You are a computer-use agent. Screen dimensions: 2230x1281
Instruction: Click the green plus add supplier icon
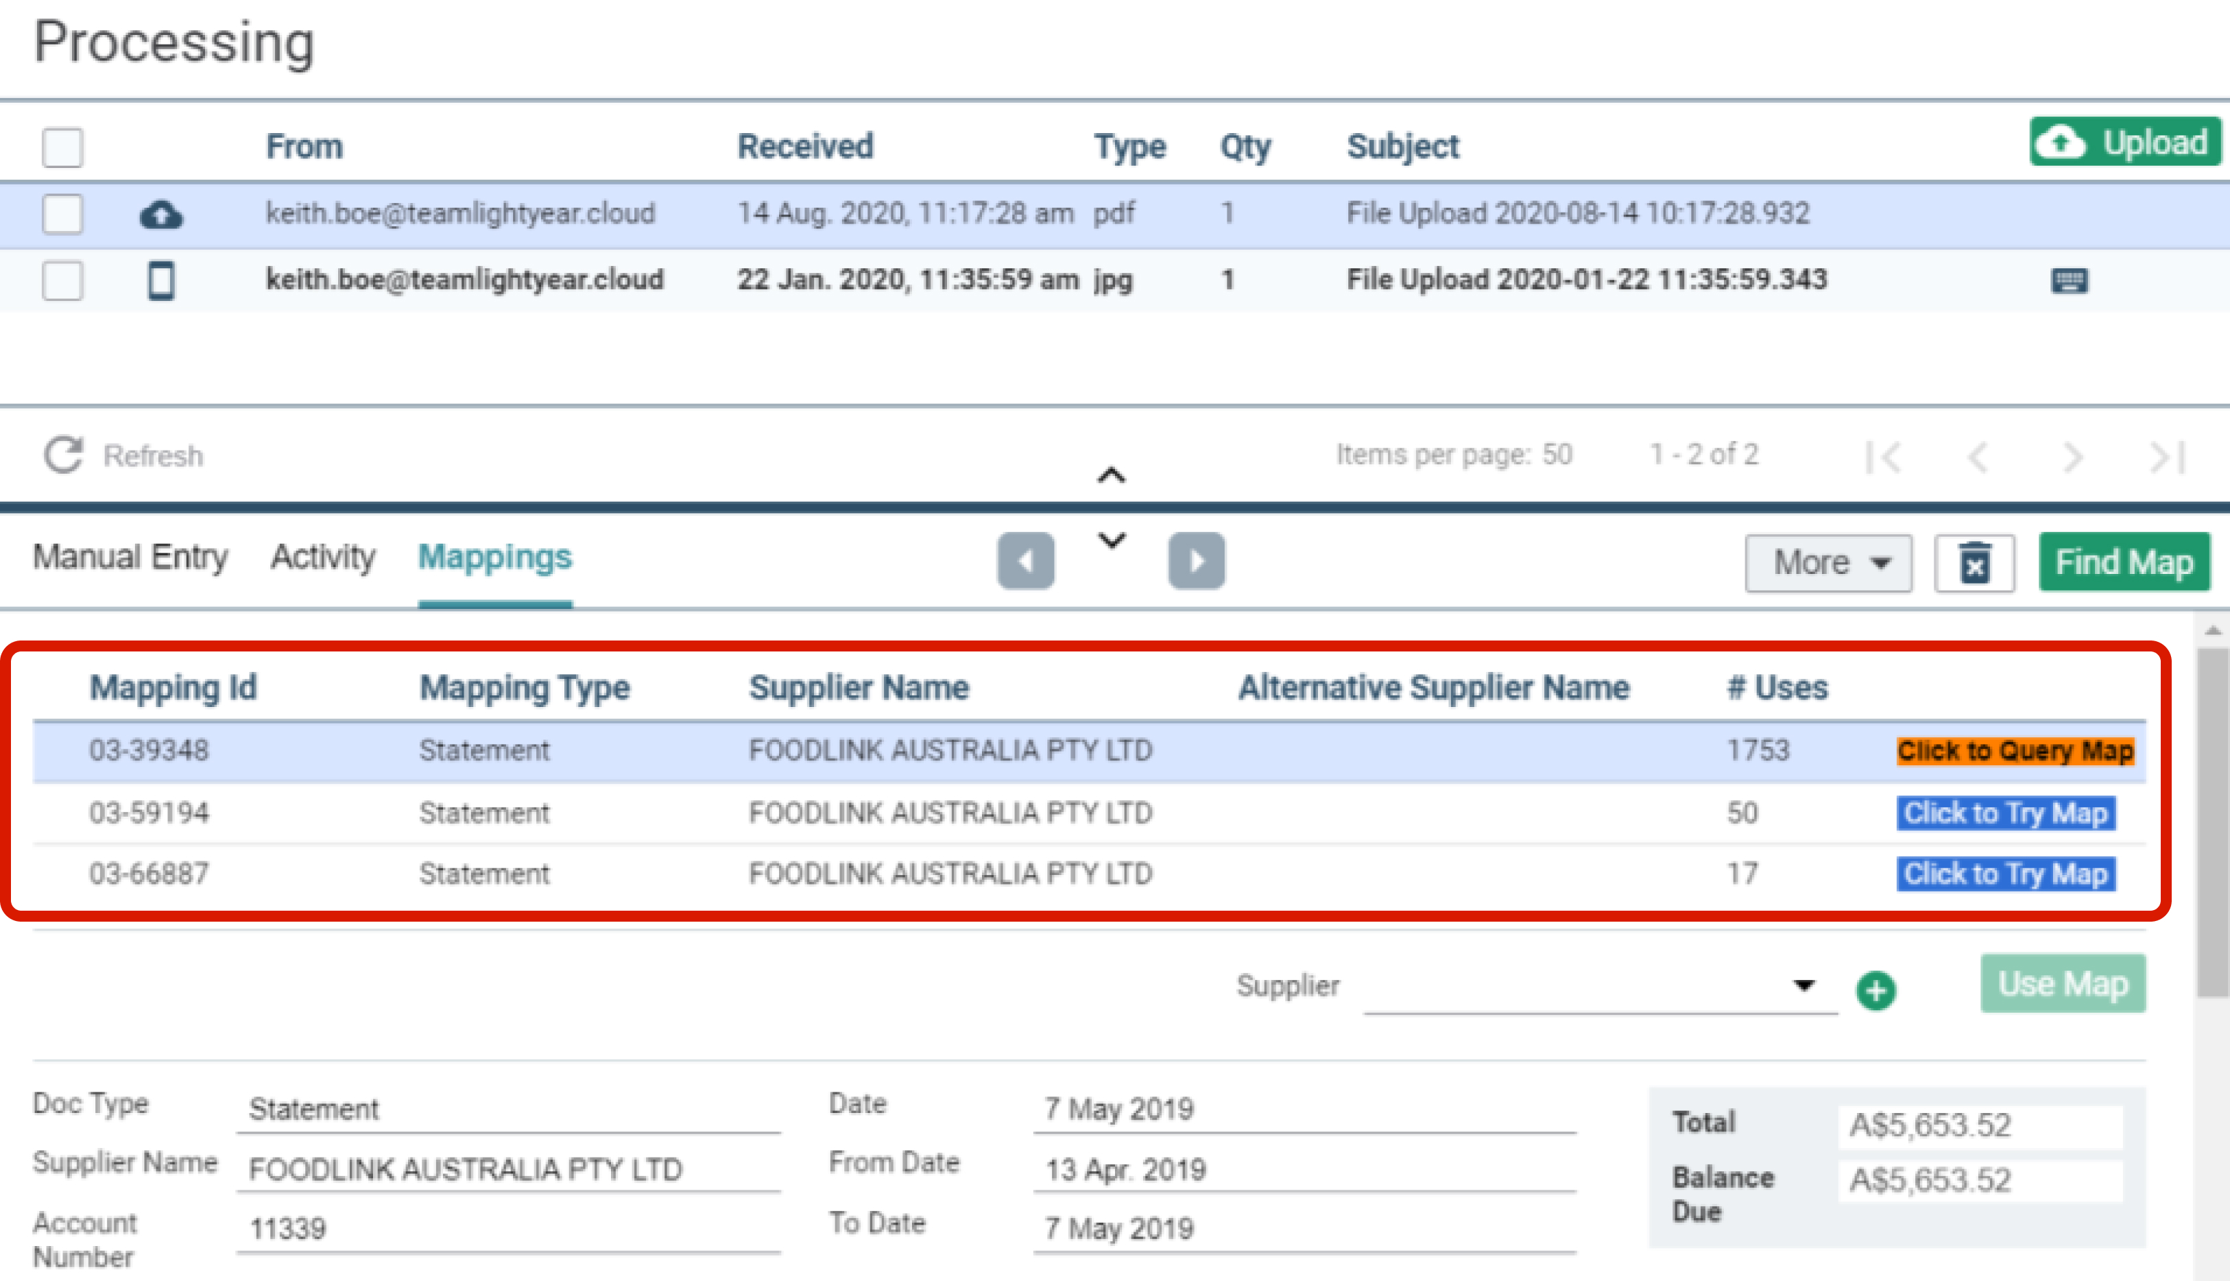click(1875, 990)
